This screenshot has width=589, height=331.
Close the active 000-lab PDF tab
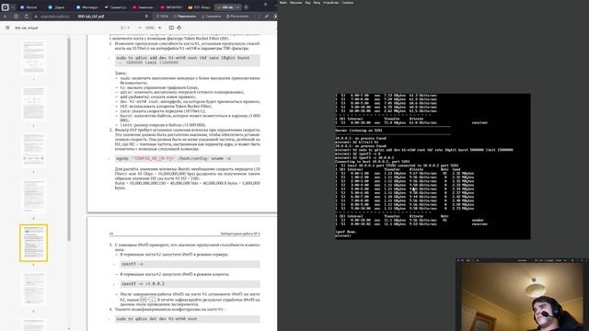tap(237, 7)
